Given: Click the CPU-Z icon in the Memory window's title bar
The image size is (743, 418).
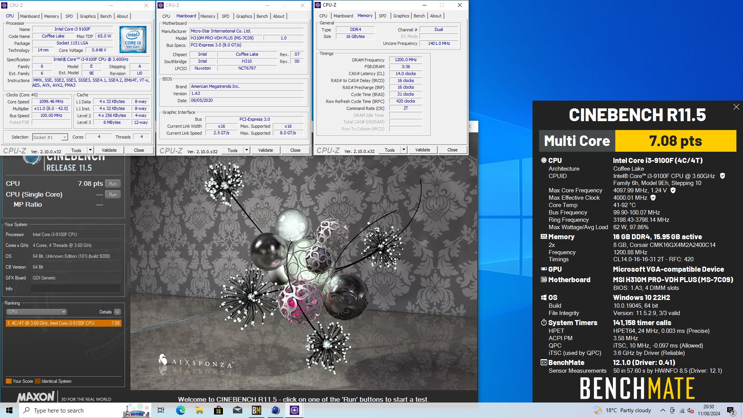Looking at the screenshot, I should 318,5.
